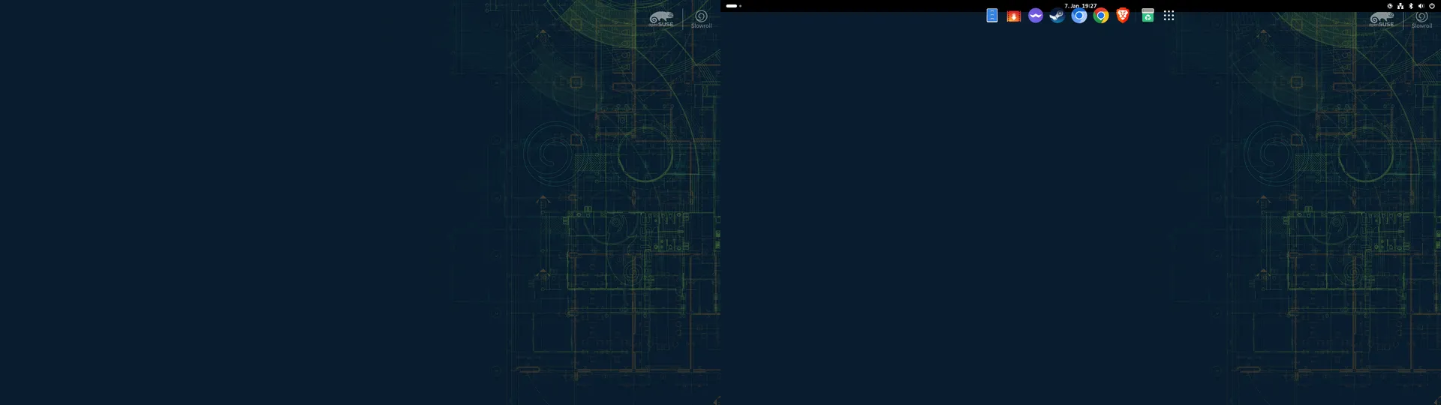Open the wired network status icon
The width and height of the screenshot is (1441, 405).
coord(1400,6)
